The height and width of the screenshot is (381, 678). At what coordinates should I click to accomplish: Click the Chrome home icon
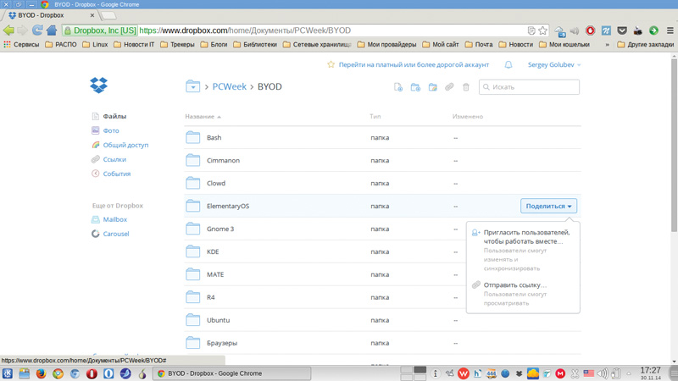(x=52, y=30)
